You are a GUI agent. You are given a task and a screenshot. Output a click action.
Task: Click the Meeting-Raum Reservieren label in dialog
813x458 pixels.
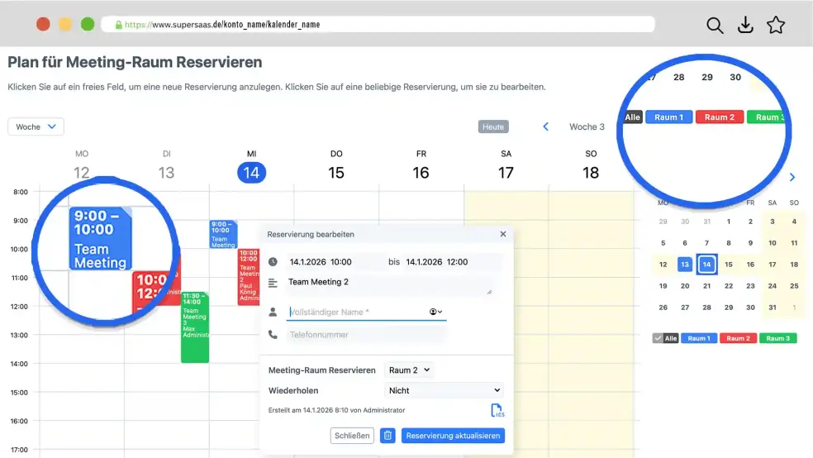322,370
